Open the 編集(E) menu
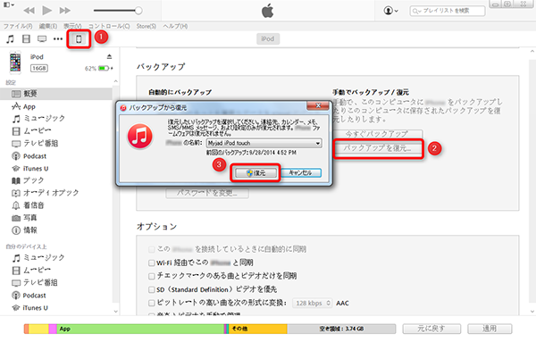This screenshot has width=536, height=342. pyautogui.click(x=48, y=26)
